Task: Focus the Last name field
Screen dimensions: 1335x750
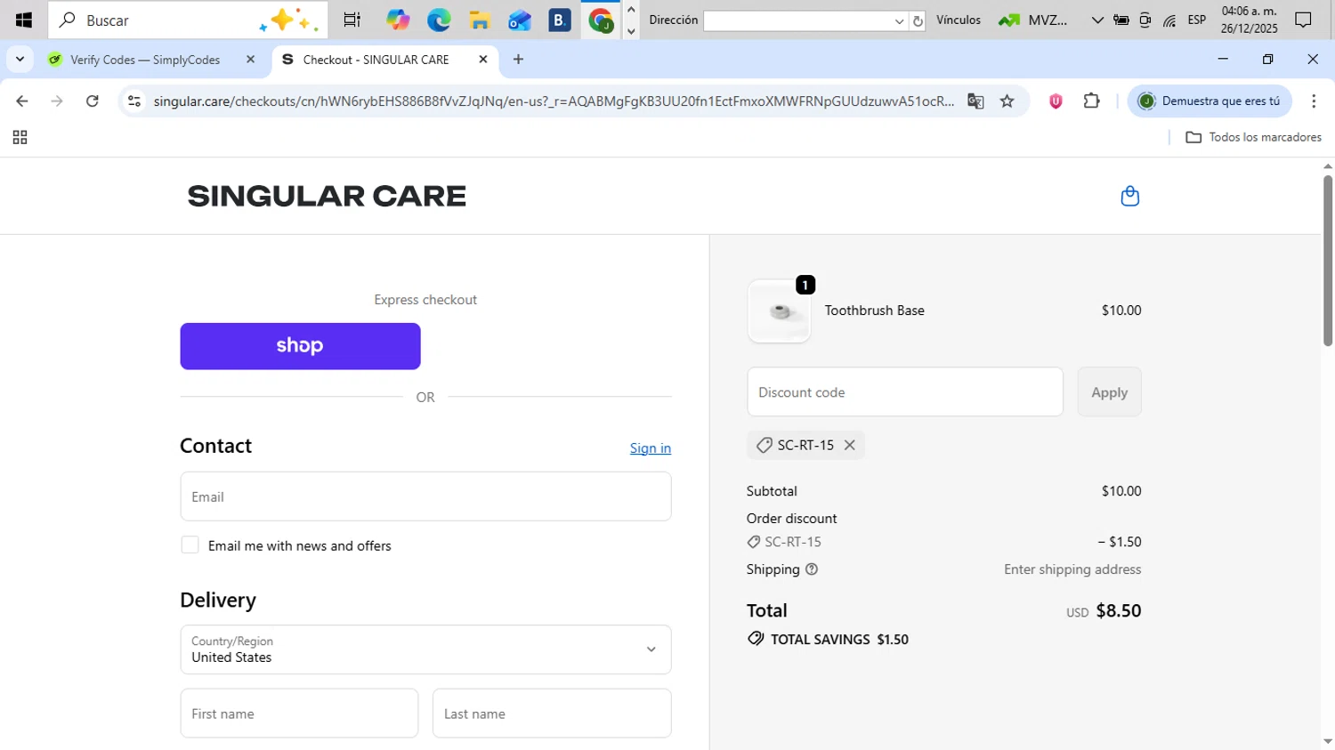Action: coord(552,714)
